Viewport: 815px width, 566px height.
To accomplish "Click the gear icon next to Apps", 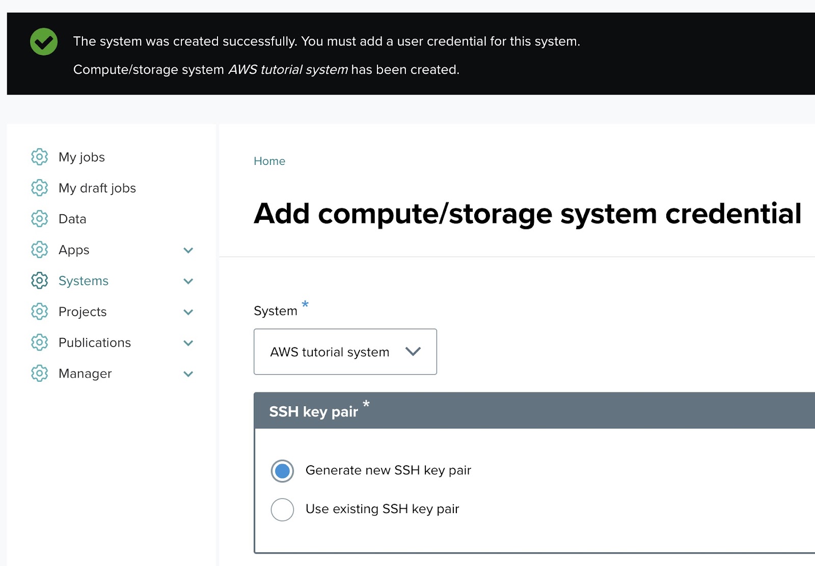I will (39, 250).
